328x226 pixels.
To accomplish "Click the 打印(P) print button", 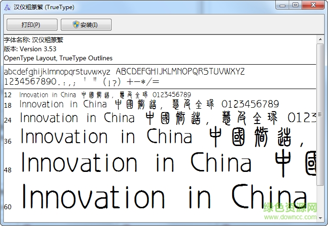I will tap(32, 25).
